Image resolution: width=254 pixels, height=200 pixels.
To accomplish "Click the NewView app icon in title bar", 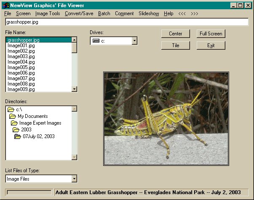I will coord(5,5).
